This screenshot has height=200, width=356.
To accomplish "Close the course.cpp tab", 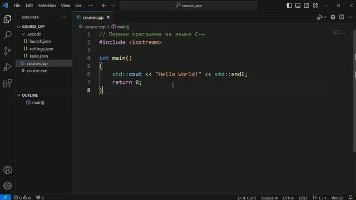I will point(108,17).
